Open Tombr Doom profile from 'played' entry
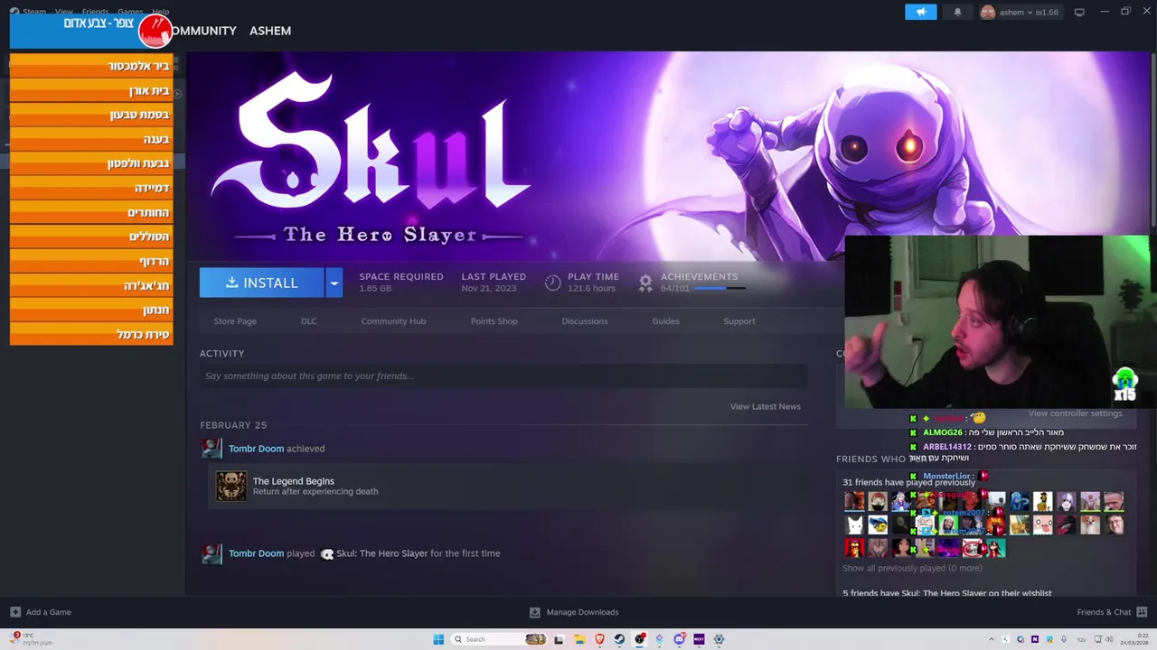Image resolution: width=1157 pixels, height=650 pixels. point(256,553)
